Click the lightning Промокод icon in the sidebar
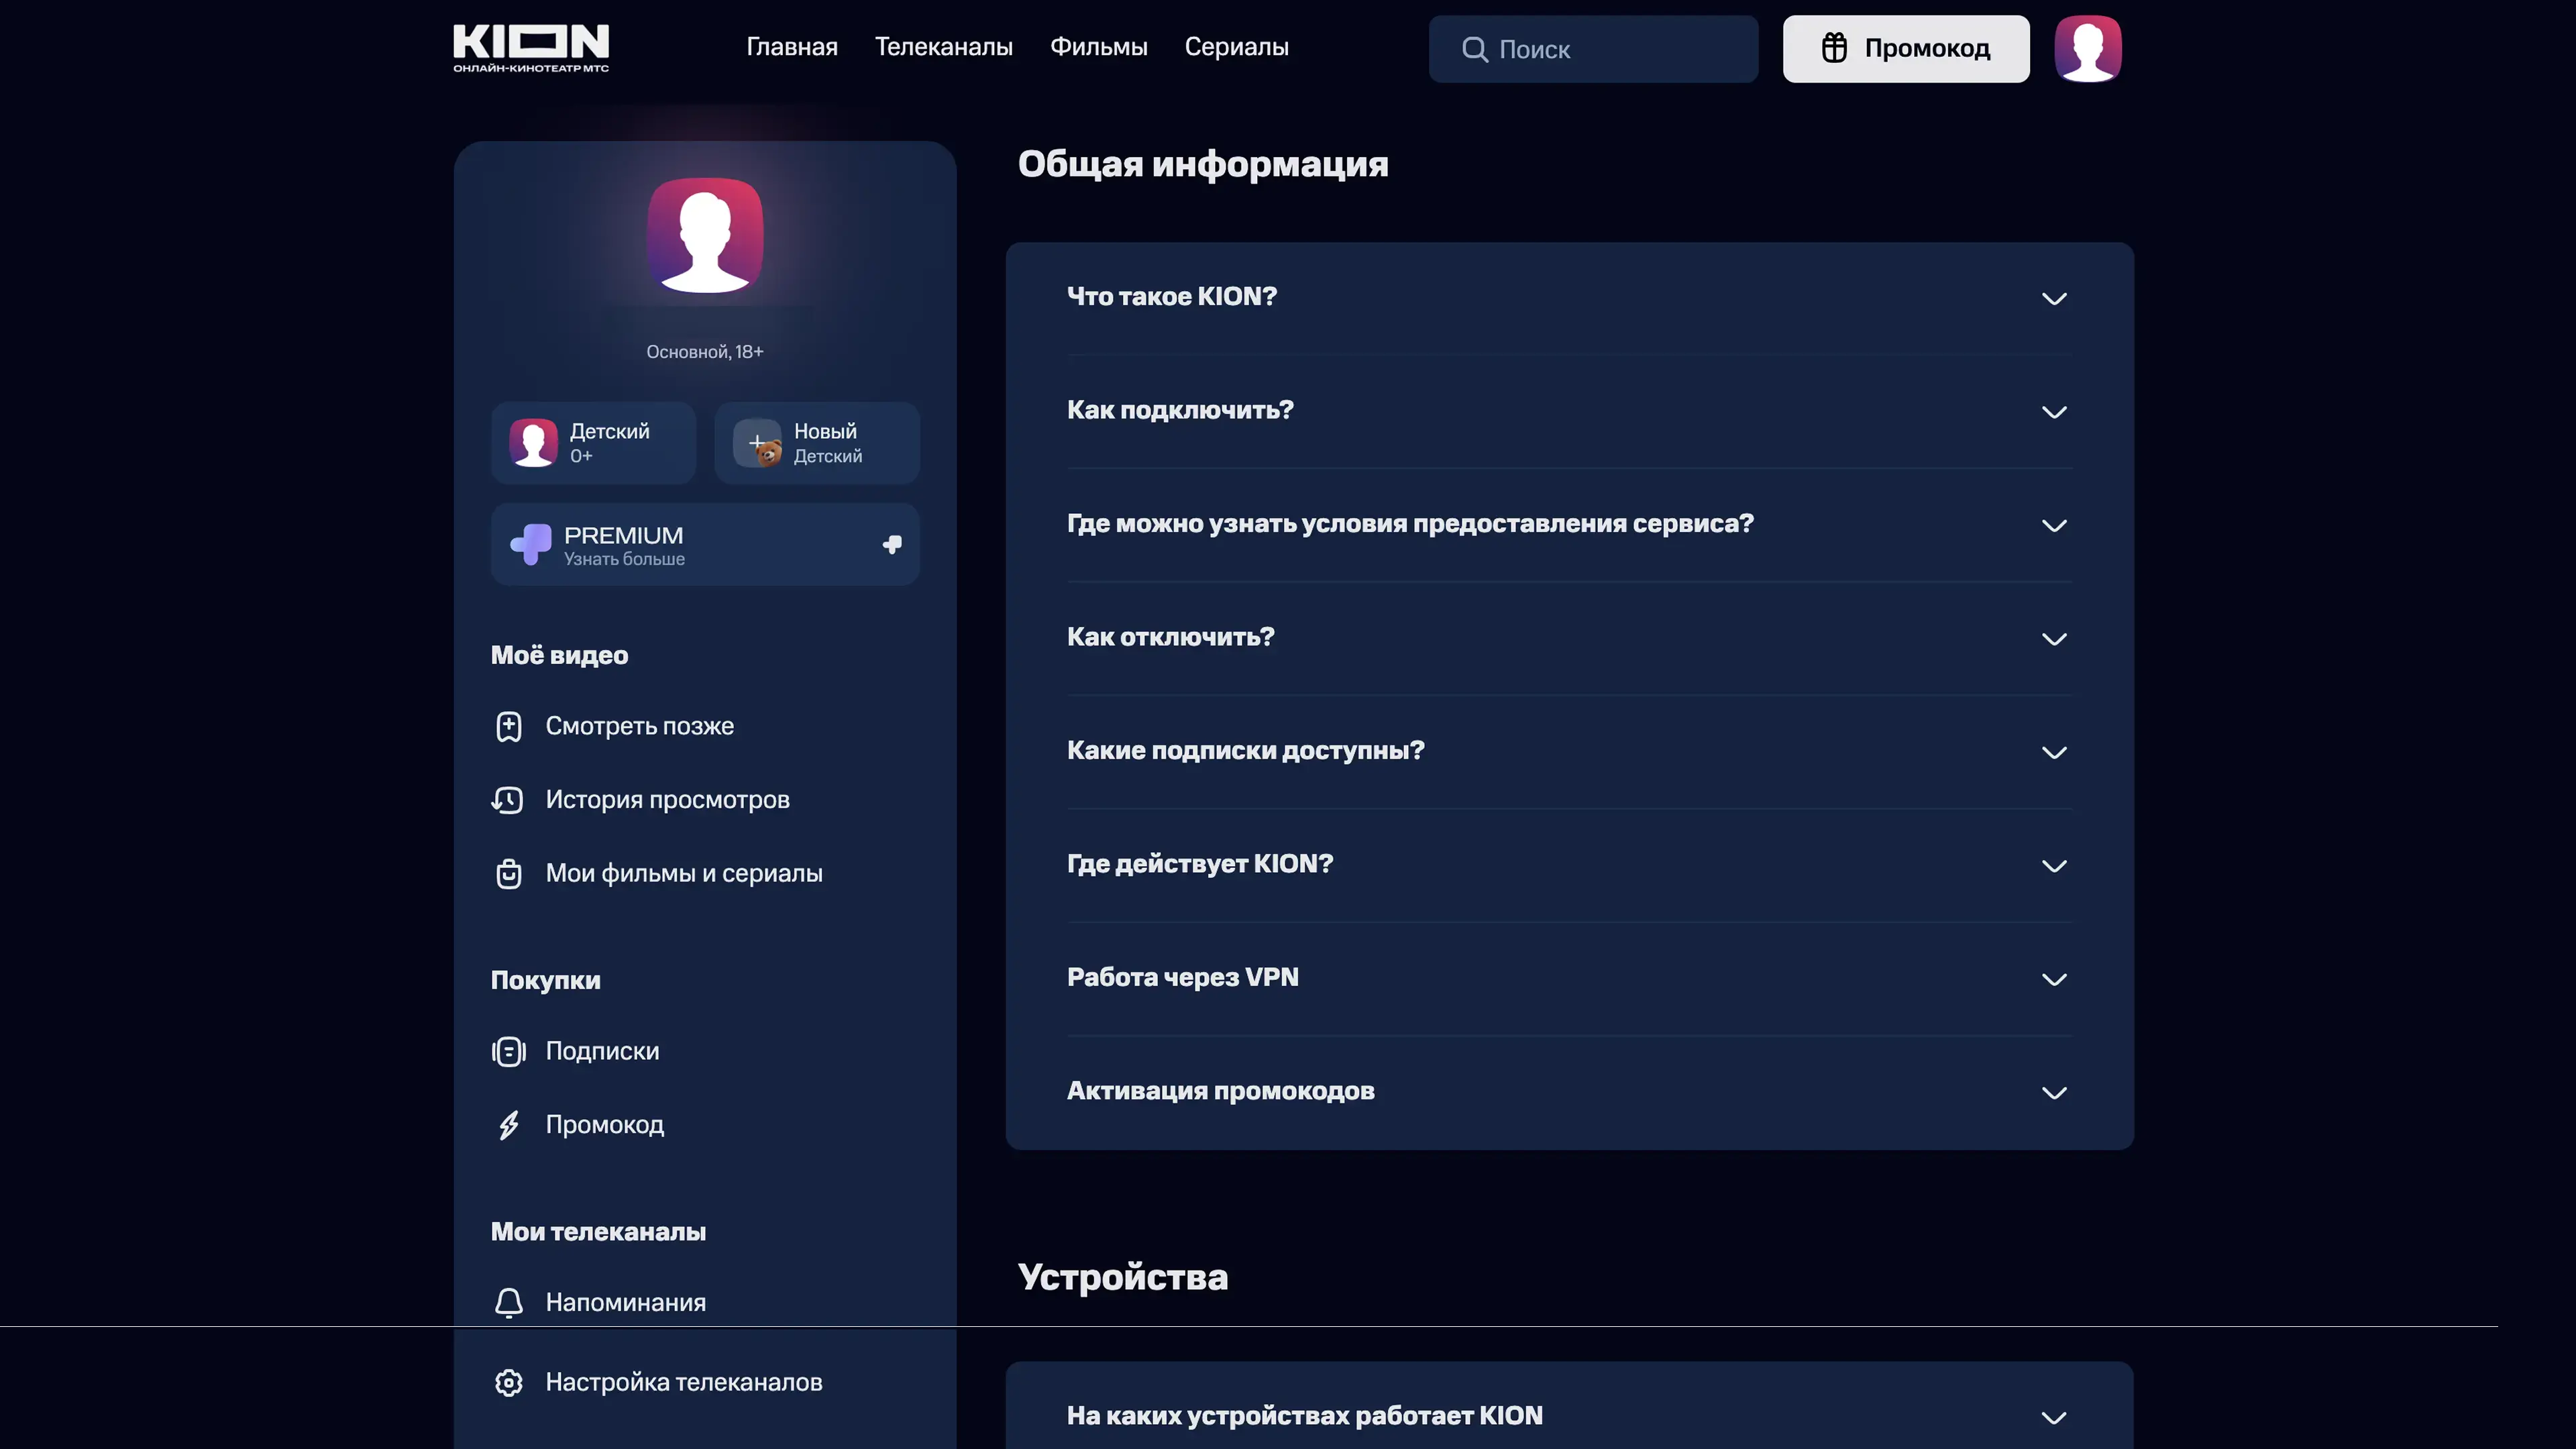Screen dimensions: 2576x1449 (508, 1125)
